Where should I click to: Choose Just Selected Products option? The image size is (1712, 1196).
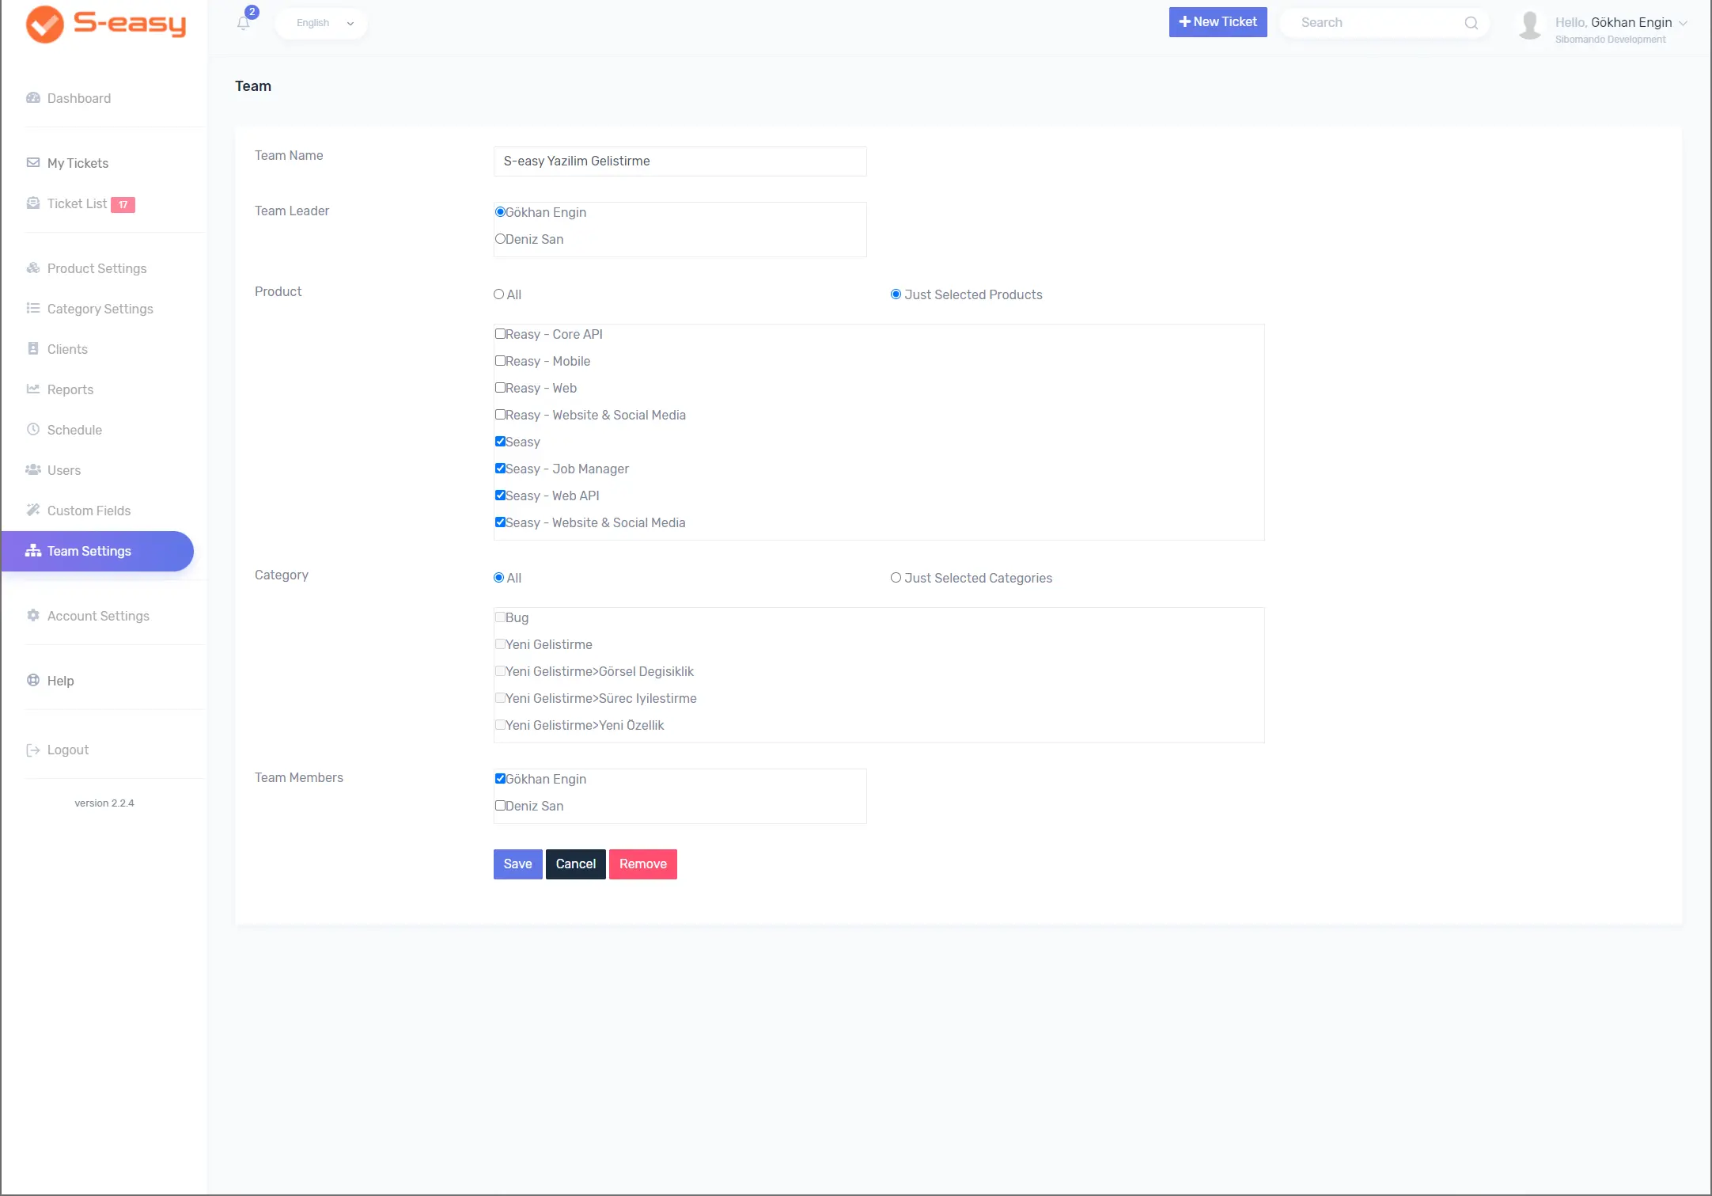[x=896, y=294]
